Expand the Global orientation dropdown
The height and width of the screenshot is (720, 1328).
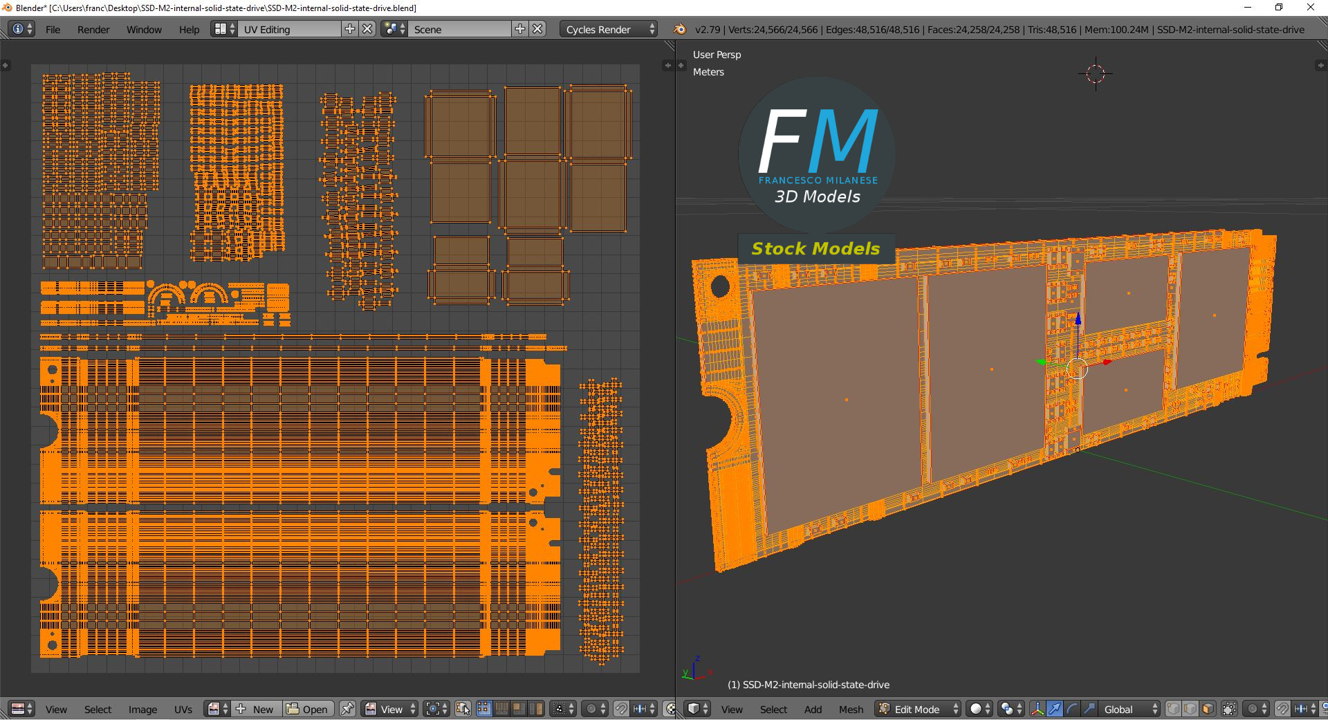coord(1127,709)
